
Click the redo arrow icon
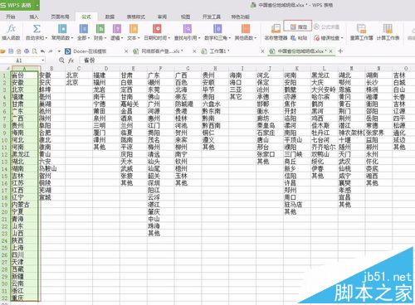click(51, 51)
